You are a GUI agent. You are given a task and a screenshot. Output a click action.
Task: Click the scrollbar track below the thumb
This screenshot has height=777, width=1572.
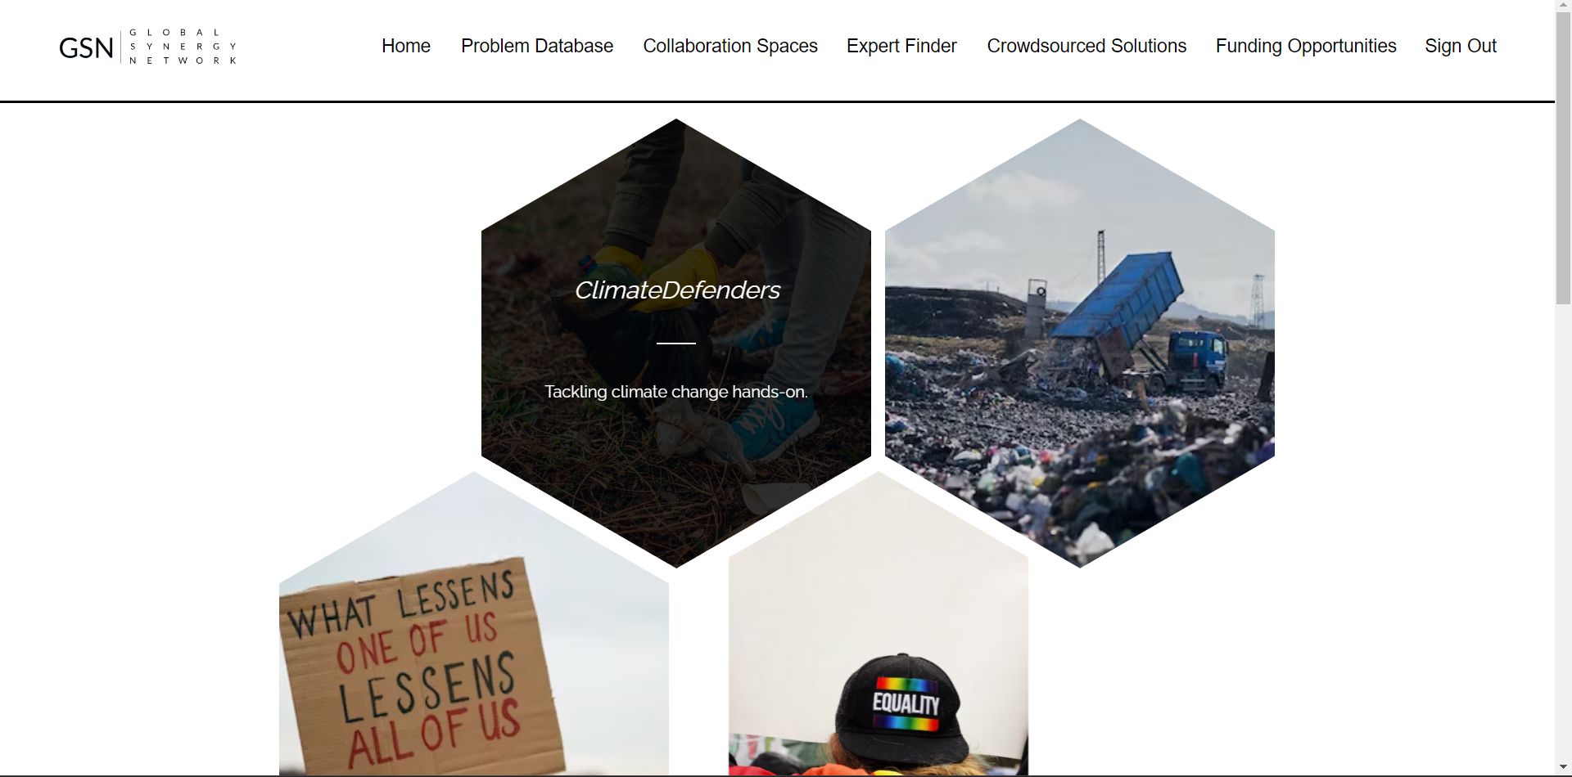click(1563, 532)
